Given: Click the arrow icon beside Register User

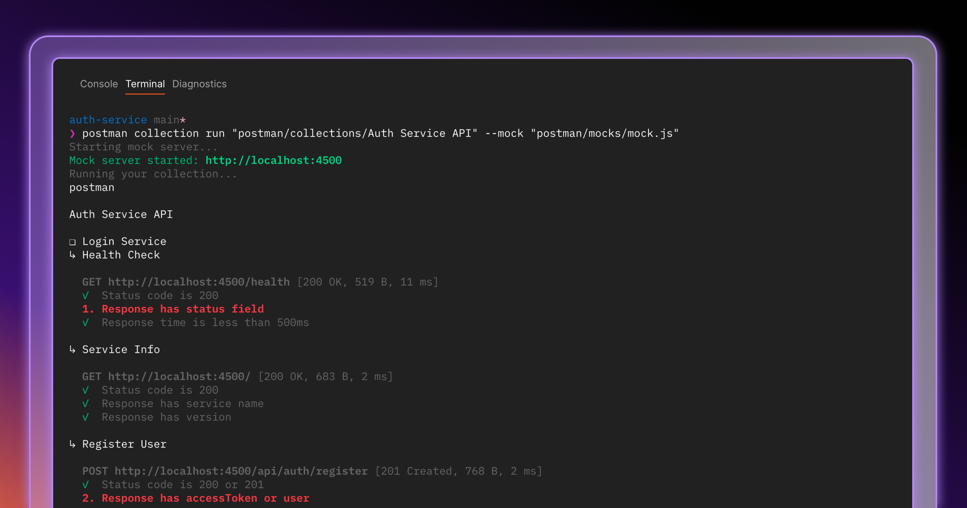Looking at the screenshot, I should pos(73,444).
